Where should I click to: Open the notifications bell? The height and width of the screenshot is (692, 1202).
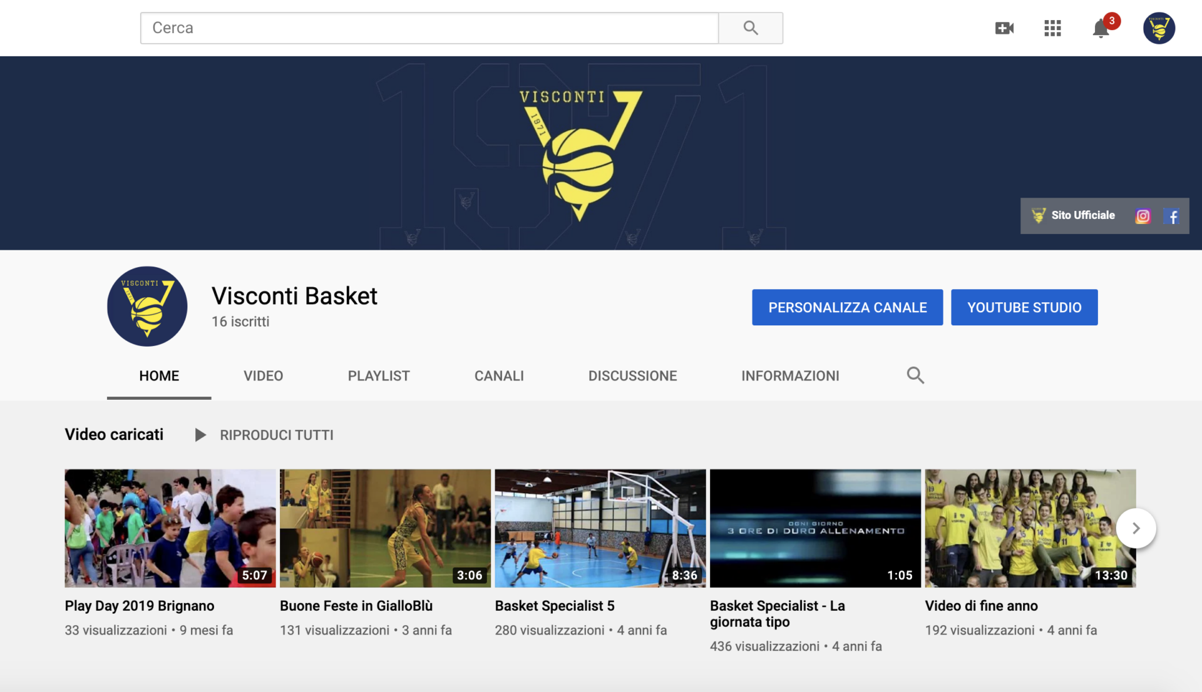pos(1101,28)
